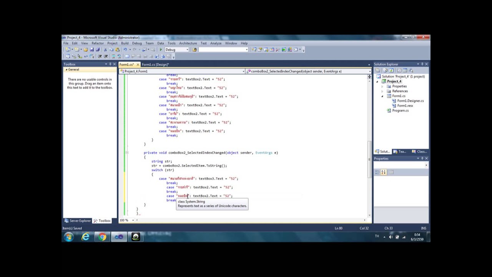492x277 pixels.
Task: Toggle auto-hide pin on Toolbox panel
Action: 110,64
